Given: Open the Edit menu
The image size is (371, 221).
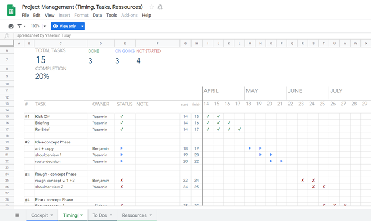Looking at the screenshot, I should 37,15.
